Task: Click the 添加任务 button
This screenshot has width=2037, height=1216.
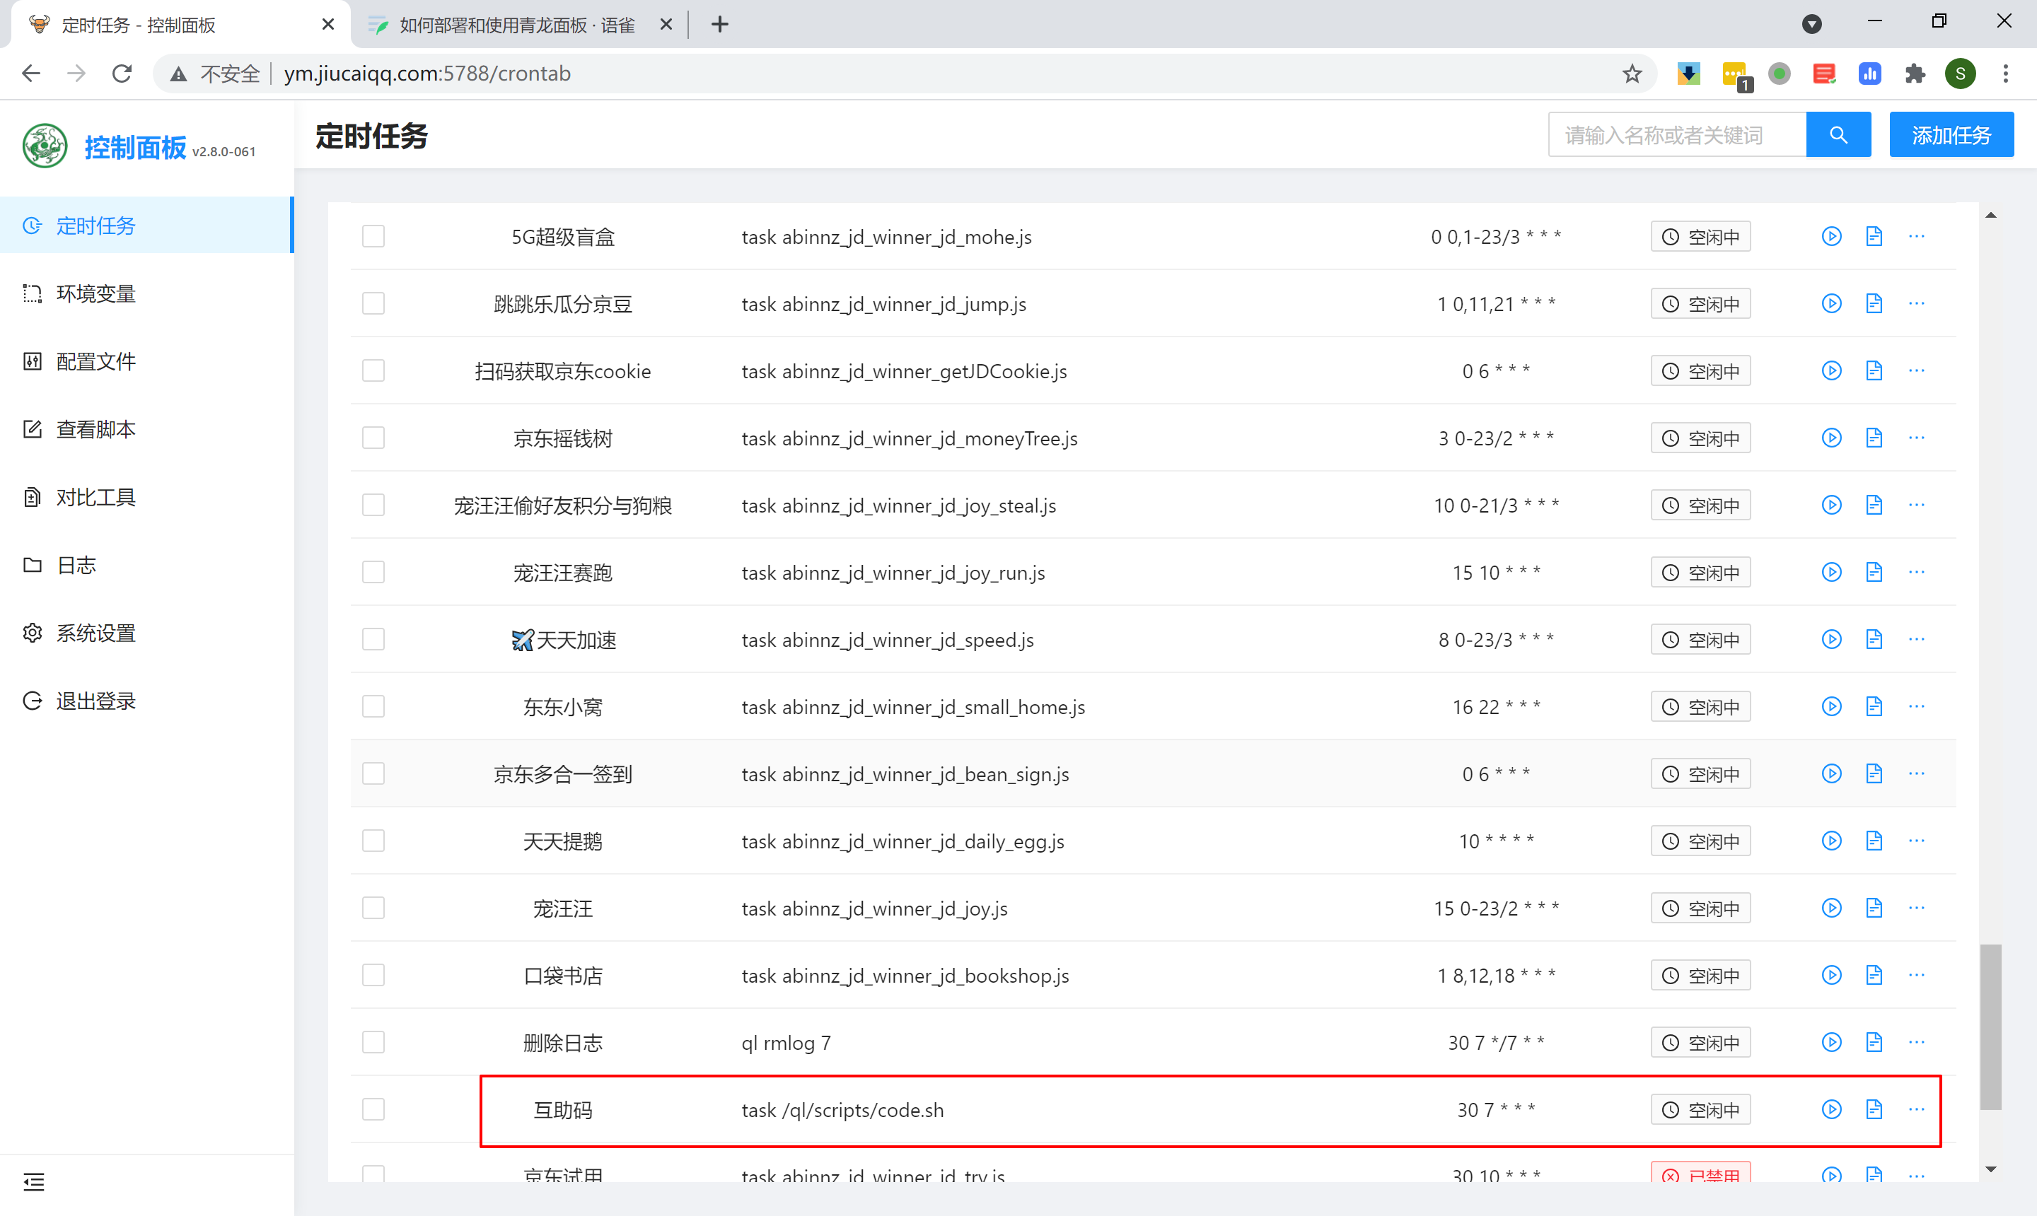Action: (x=1951, y=135)
